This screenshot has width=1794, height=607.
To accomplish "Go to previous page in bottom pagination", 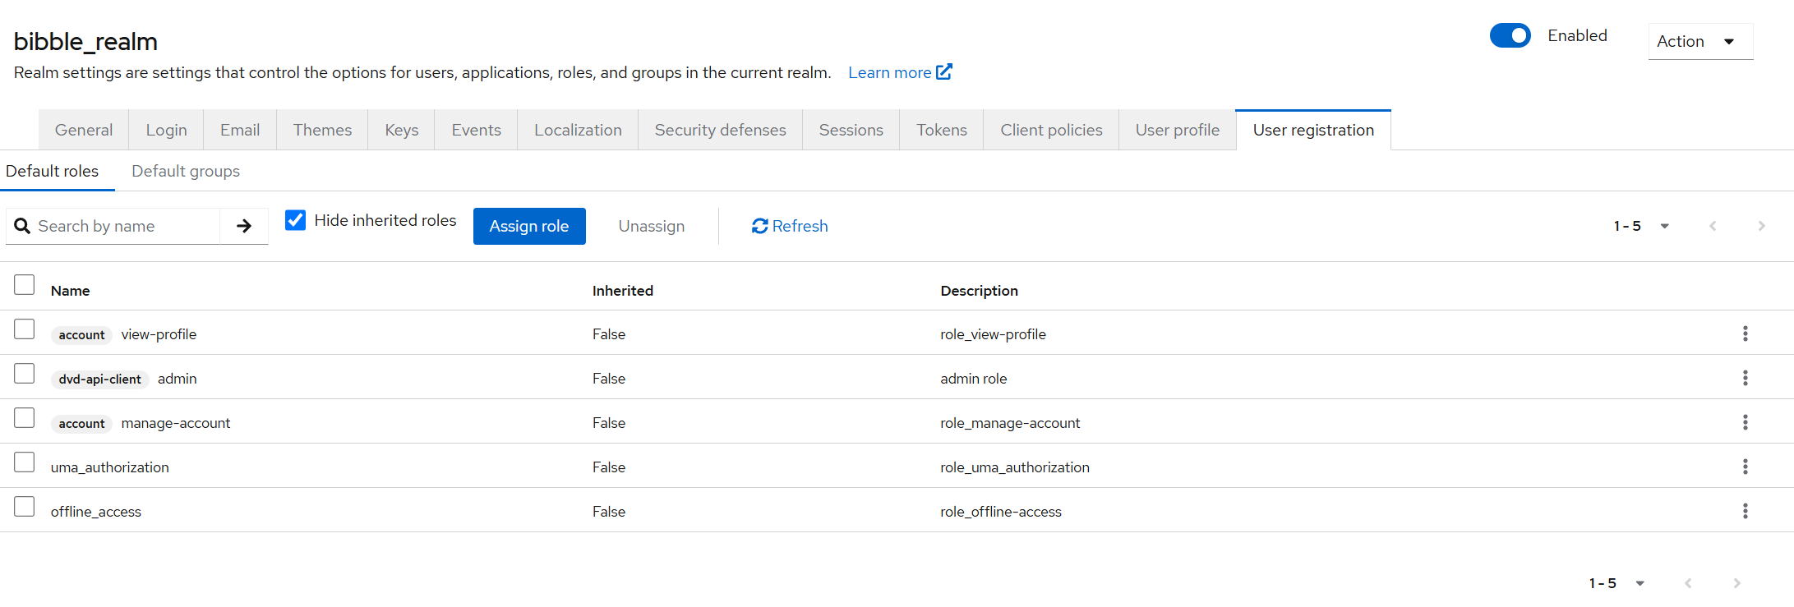I will coord(1688,583).
